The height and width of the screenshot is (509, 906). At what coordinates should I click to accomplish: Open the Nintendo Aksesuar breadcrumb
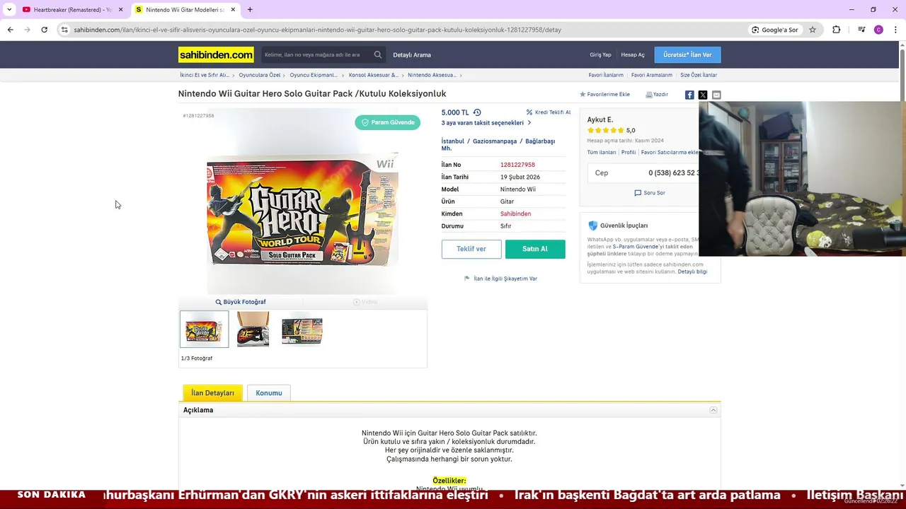click(x=432, y=75)
